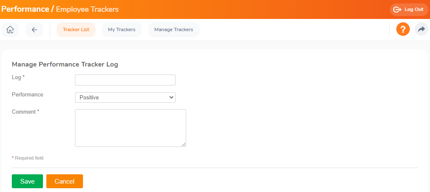The width and height of the screenshot is (430, 192).
Task: Click the Required field note
Action: click(x=28, y=158)
